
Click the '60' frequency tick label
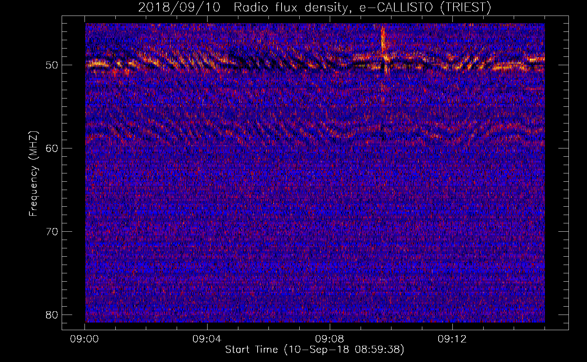[x=52, y=148]
